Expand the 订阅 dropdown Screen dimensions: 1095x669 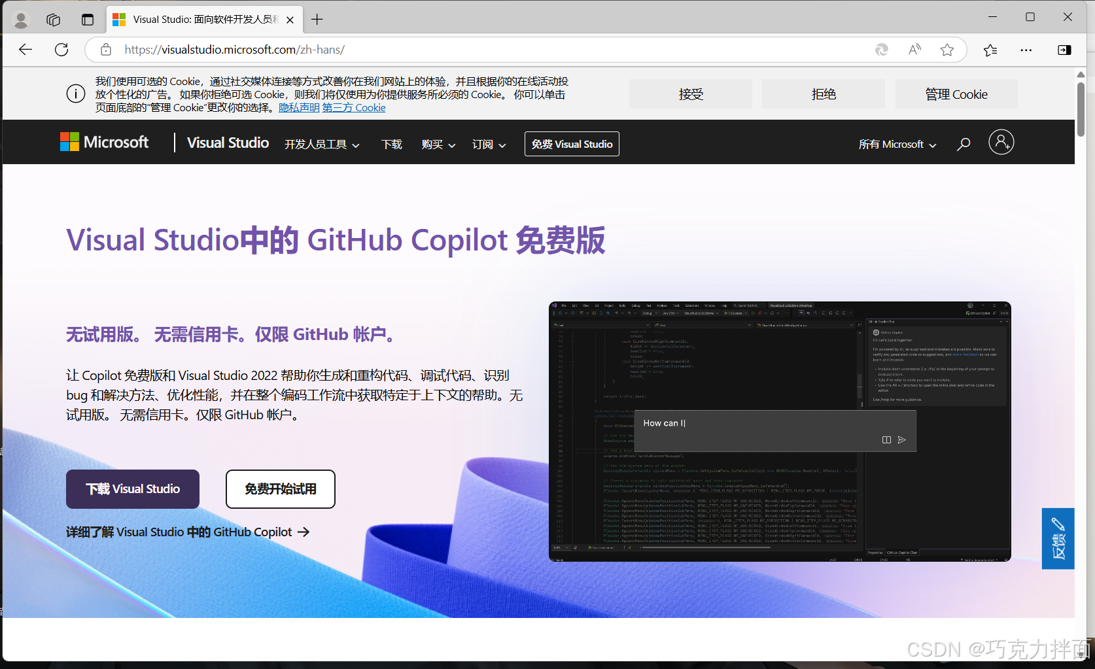click(x=489, y=145)
